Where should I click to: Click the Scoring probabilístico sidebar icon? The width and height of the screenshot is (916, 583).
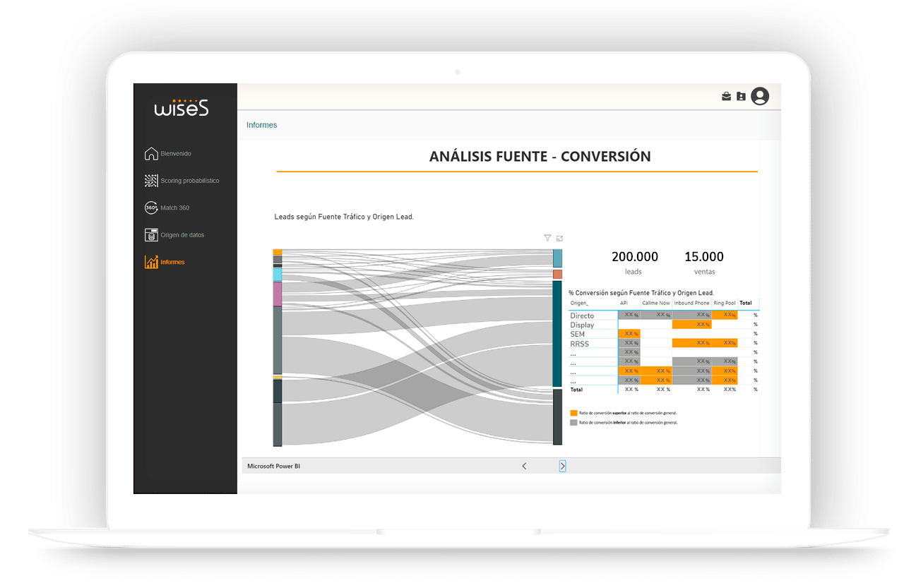[x=150, y=181]
